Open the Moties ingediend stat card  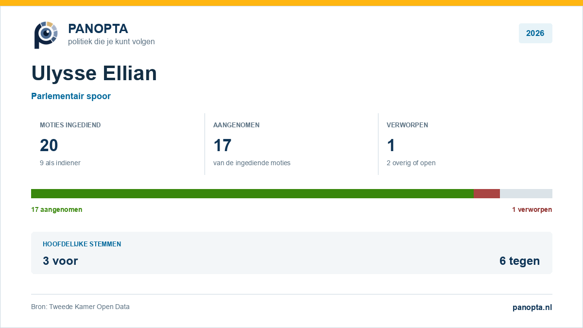(118, 144)
